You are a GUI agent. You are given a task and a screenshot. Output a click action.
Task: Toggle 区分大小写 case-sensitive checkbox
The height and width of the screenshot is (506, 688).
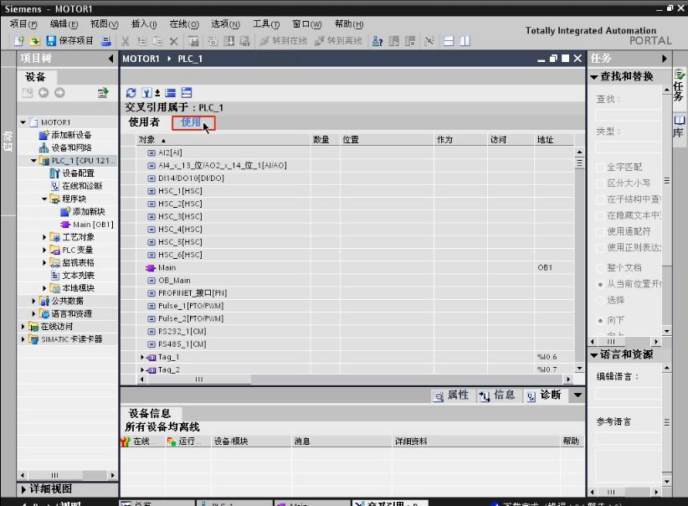click(x=600, y=183)
